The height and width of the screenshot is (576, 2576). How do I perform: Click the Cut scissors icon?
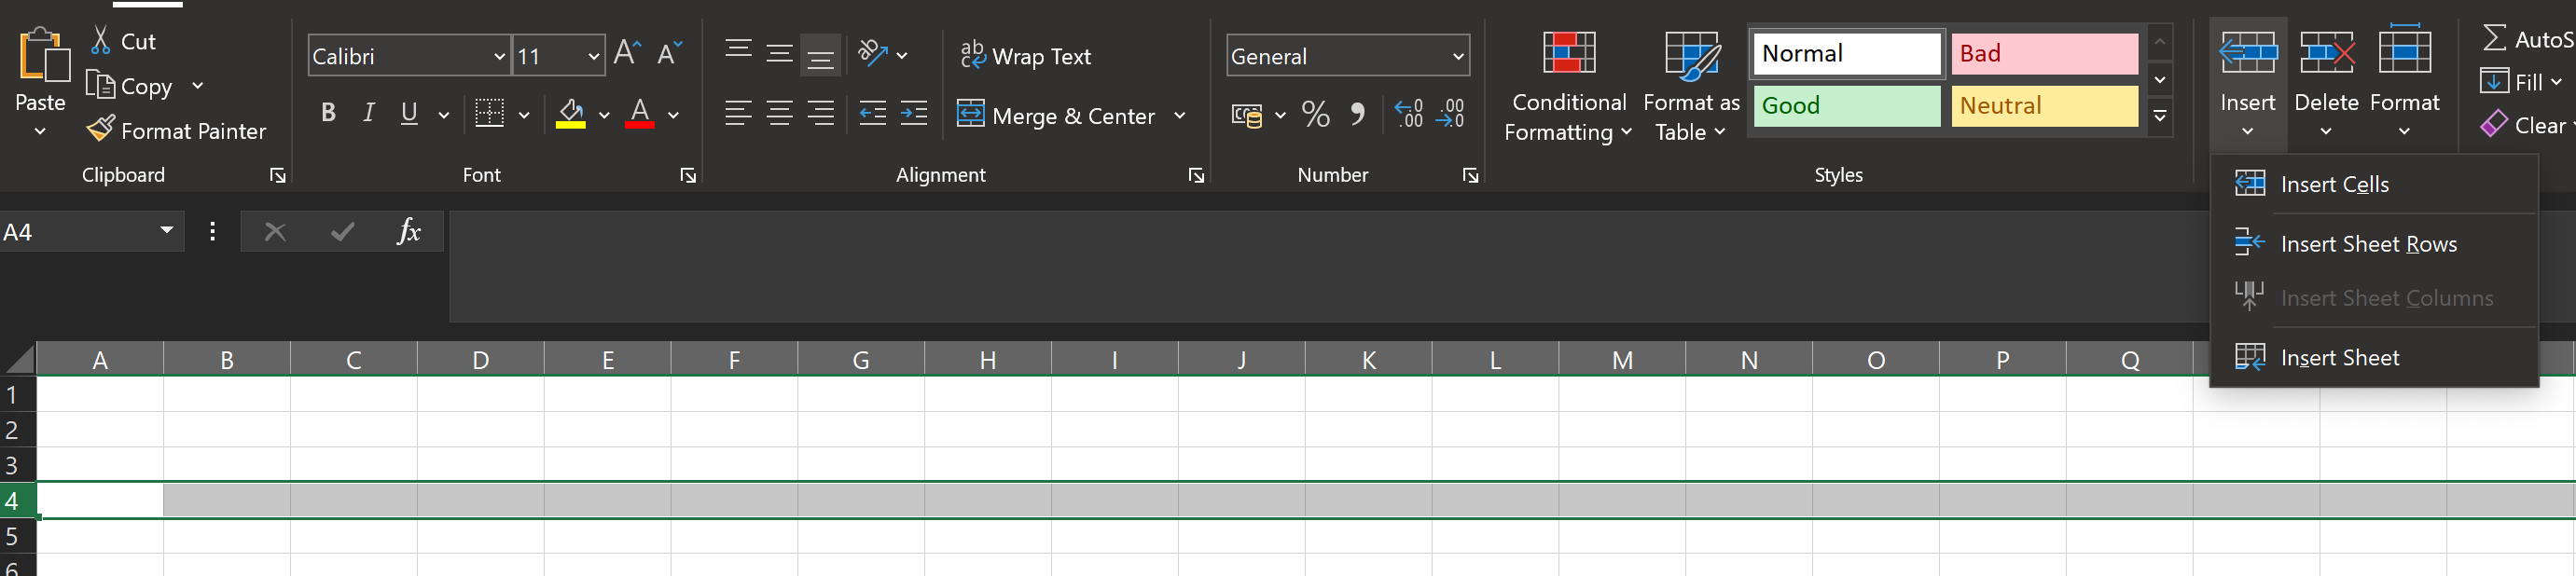[101, 41]
